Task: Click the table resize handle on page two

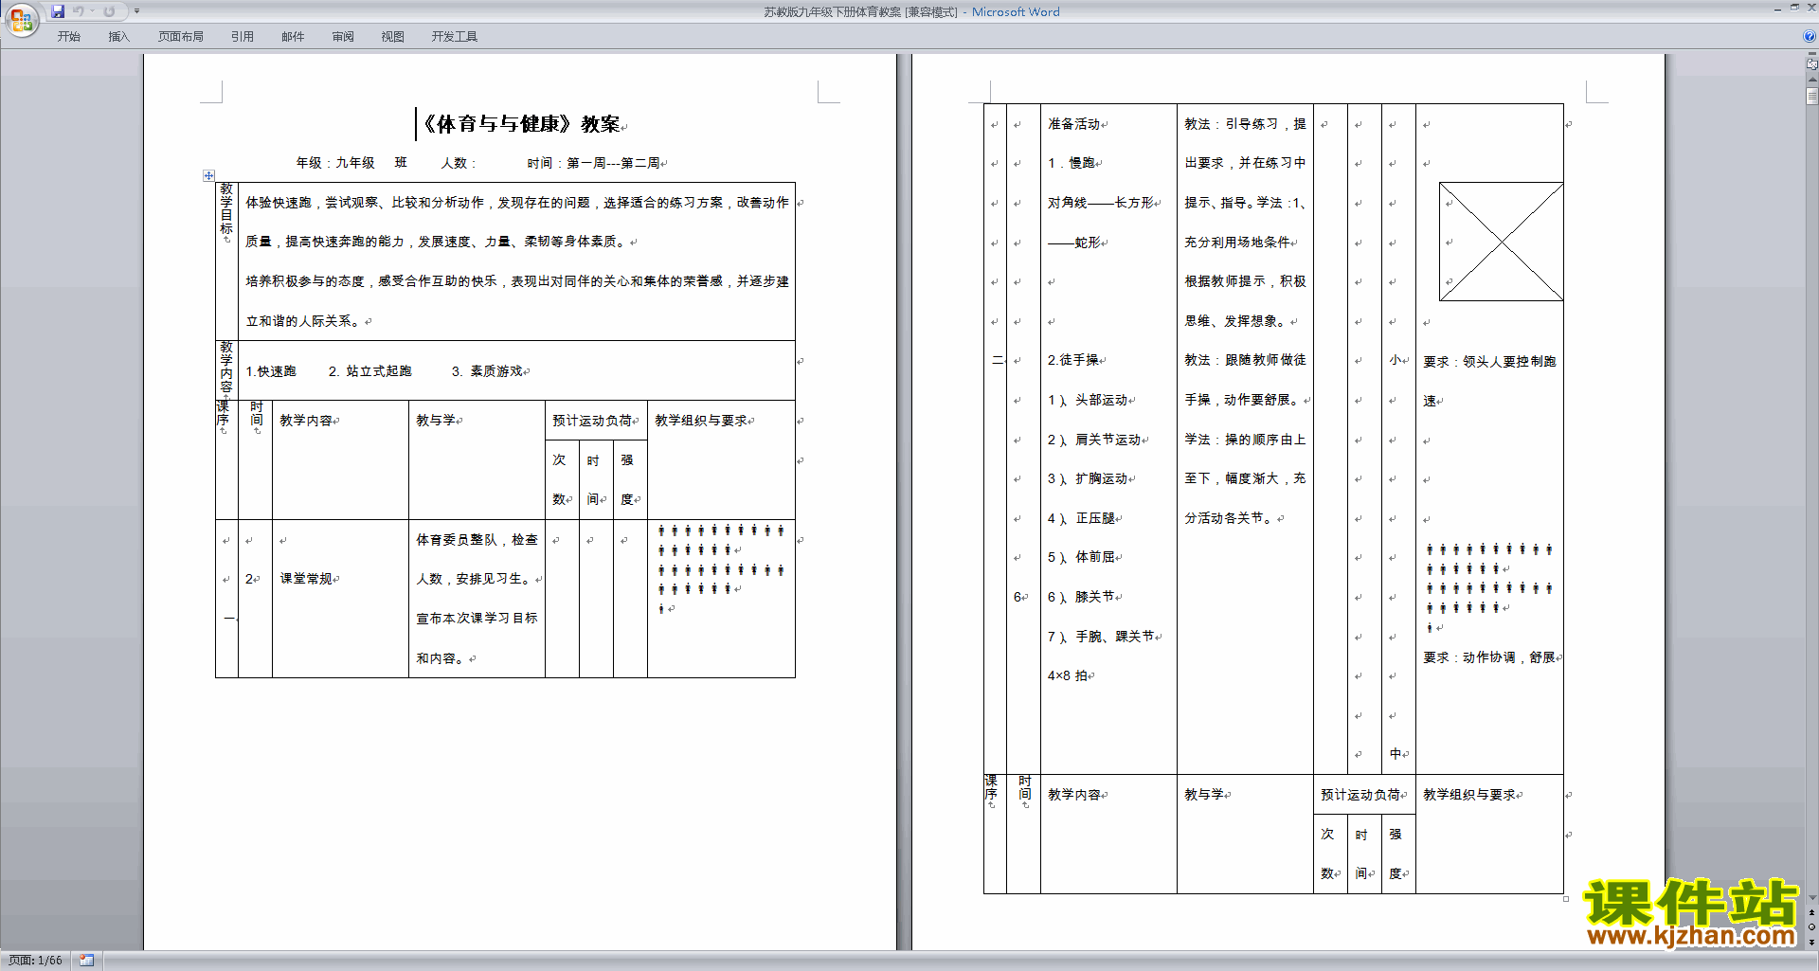Action: click(1566, 899)
